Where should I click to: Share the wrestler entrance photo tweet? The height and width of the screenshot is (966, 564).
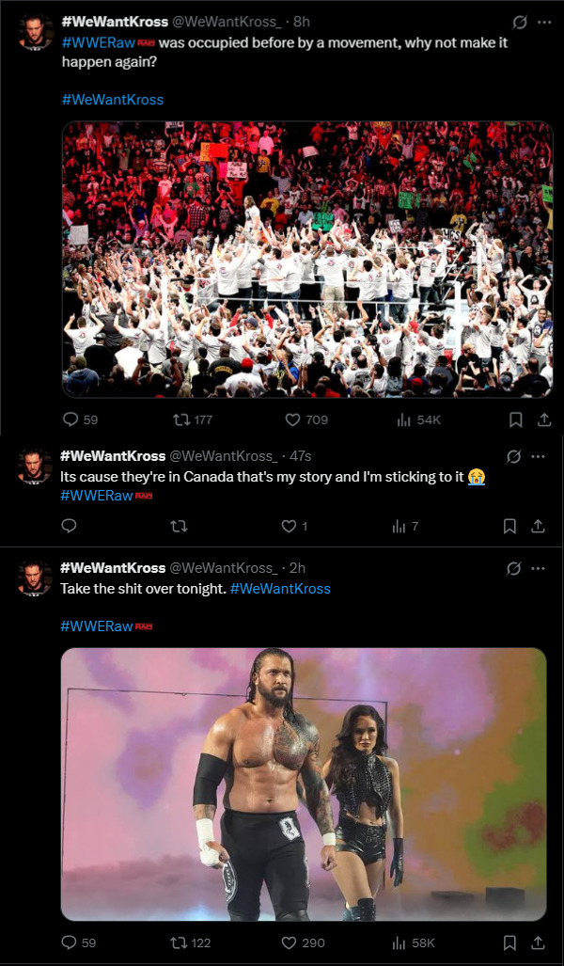coord(538,942)
